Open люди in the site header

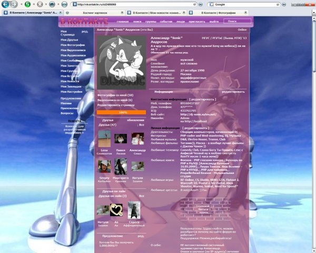tap(181, 22)
